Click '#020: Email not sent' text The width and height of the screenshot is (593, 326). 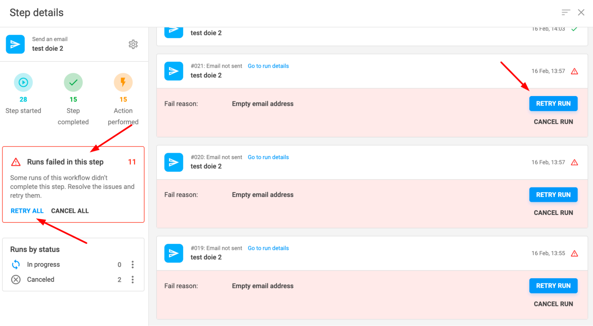click(216, 157)
